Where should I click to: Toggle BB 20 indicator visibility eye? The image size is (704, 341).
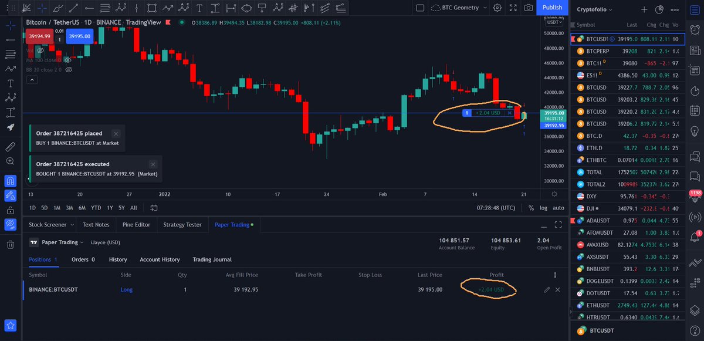pyautogui.click(x=68, y=69)
